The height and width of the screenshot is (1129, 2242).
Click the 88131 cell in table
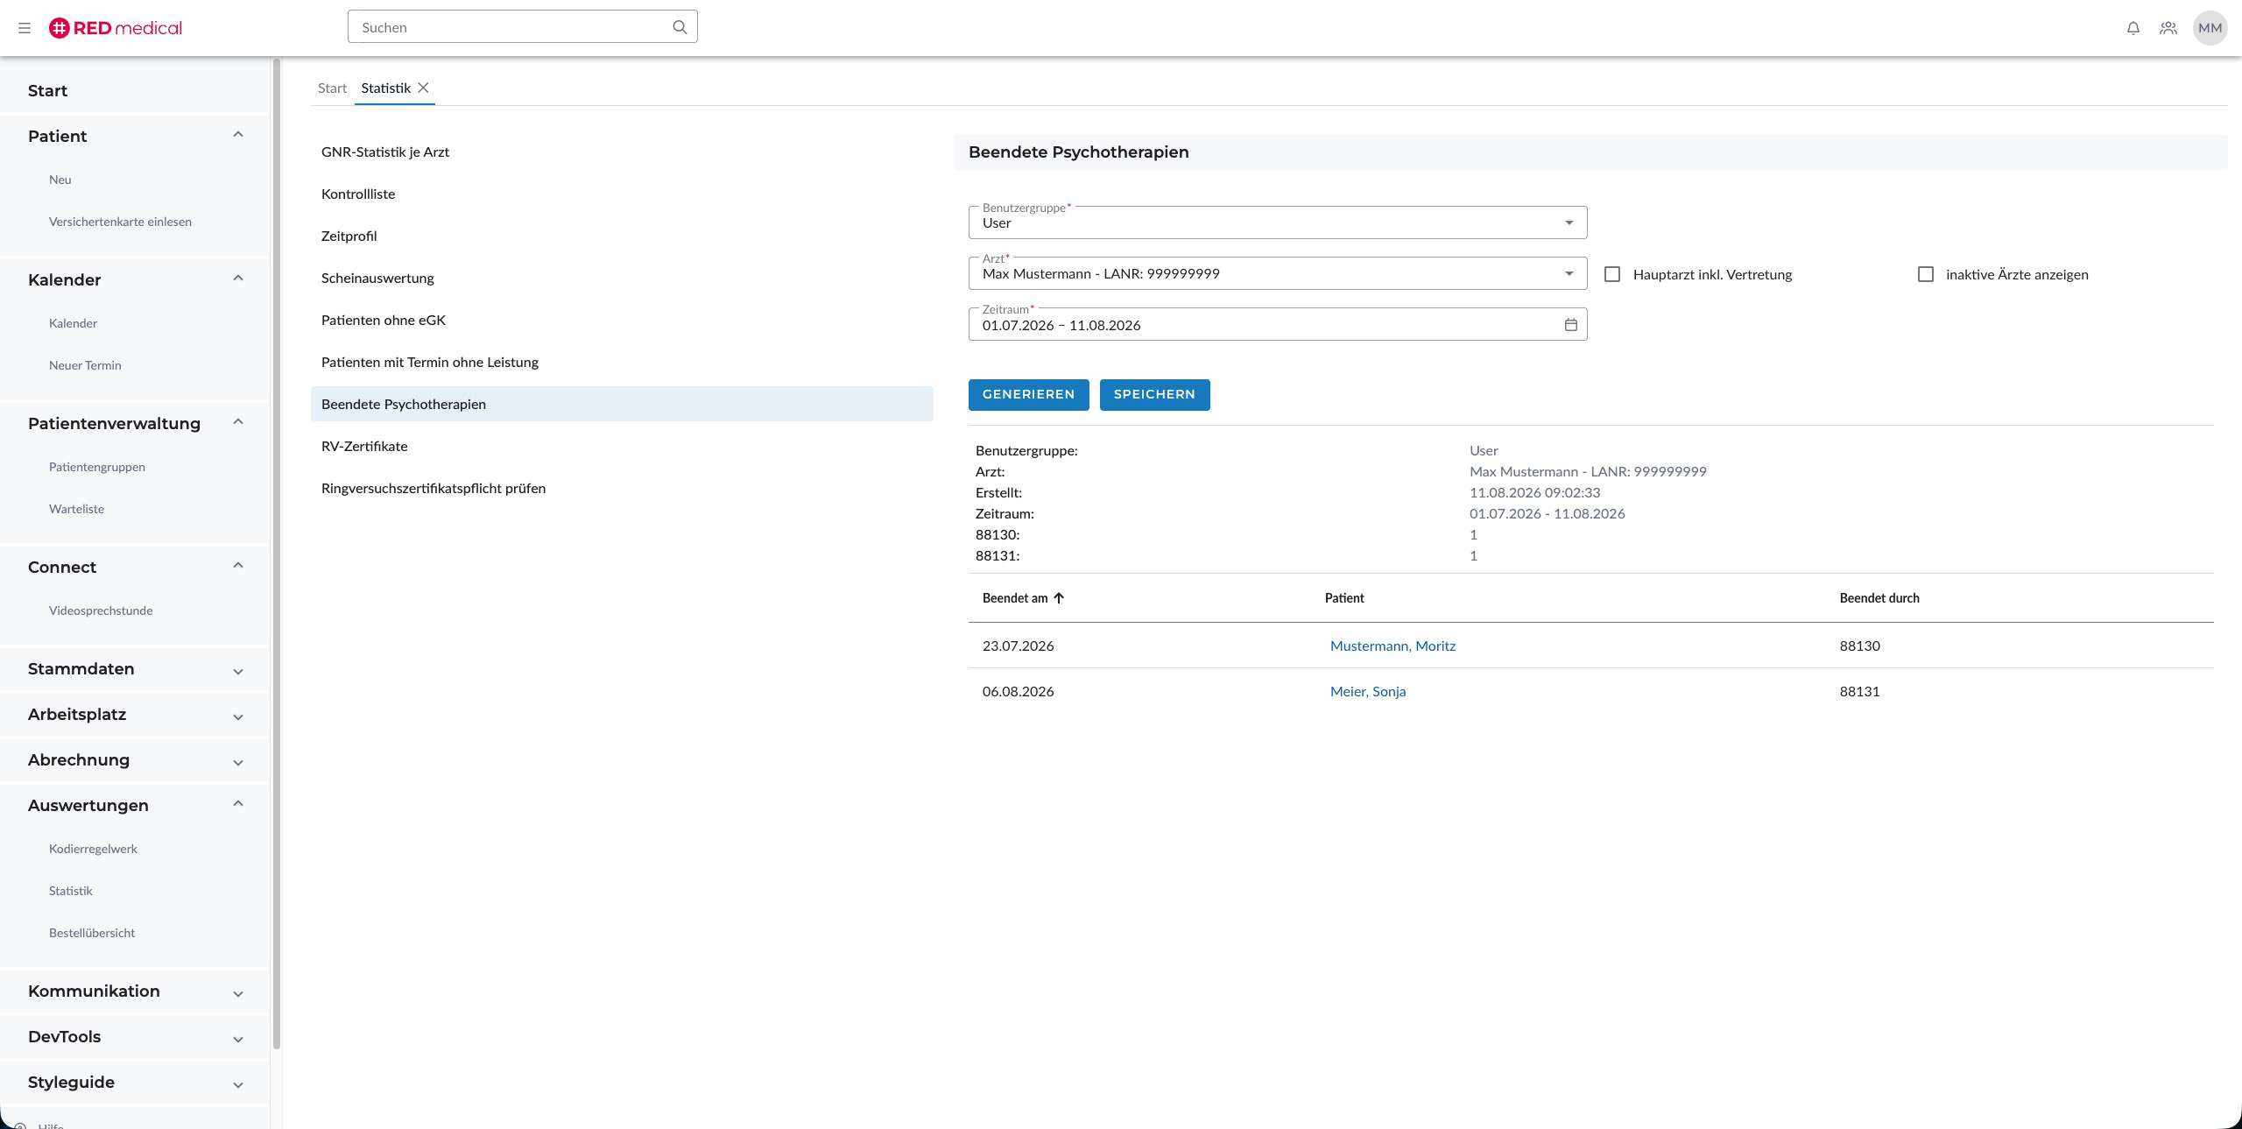click(x=1860, y=691)
